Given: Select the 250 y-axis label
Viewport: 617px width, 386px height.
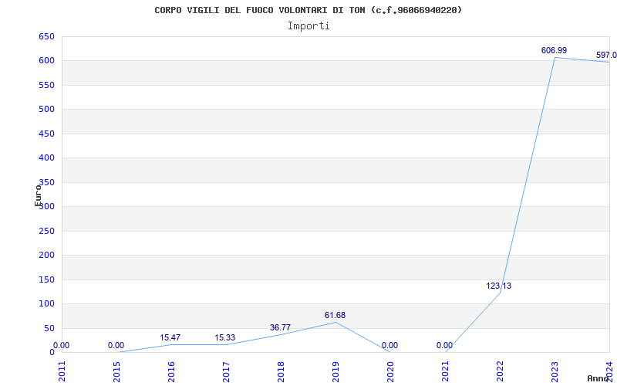Looking at the screenshot, I should [46, 231].
